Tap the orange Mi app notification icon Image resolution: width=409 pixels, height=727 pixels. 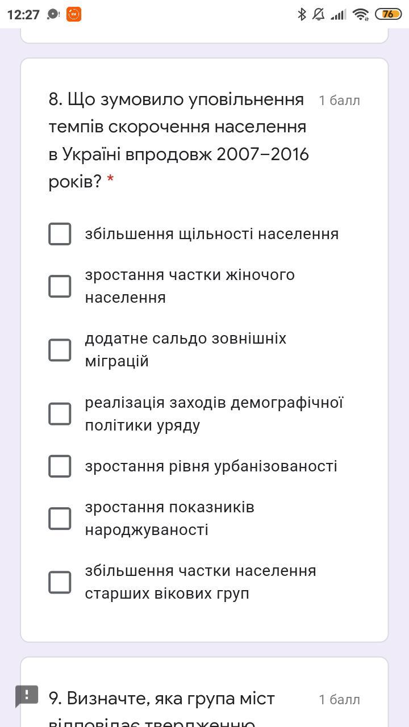[x=74, y=14]
